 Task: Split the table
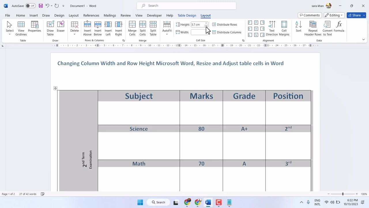tap(153, 29)
